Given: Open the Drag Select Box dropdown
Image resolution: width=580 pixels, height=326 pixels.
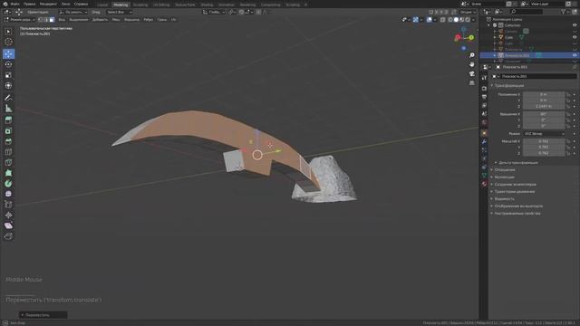Looking at the screenshot, I should tap(119, 12).
